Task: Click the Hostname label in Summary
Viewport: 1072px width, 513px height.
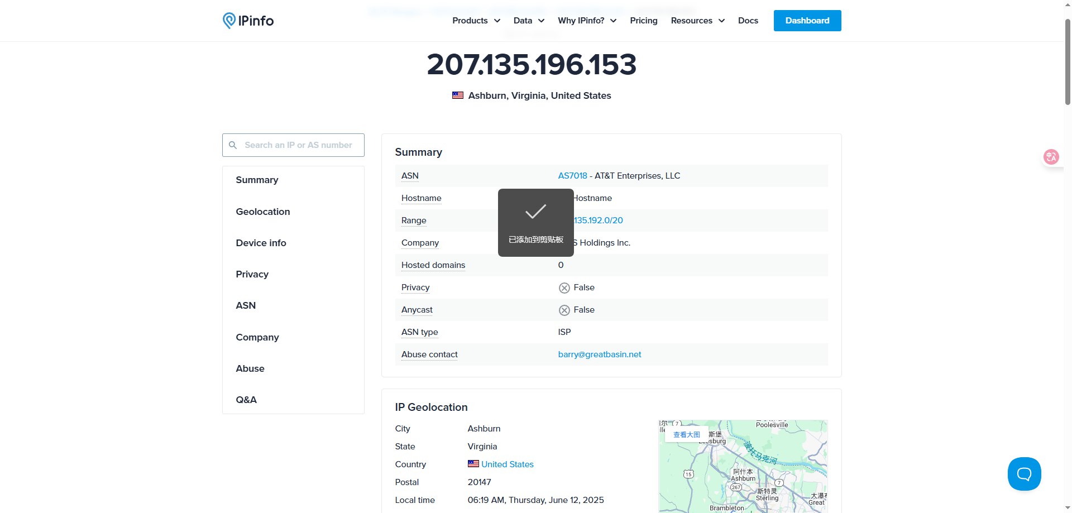Action: click(x=422, y=198)
